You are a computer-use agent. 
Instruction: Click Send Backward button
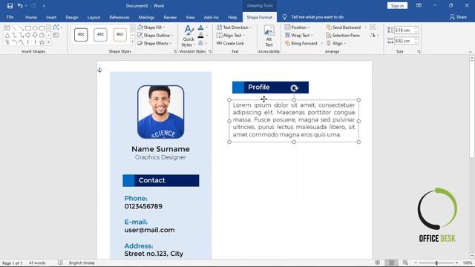point(344,27)
